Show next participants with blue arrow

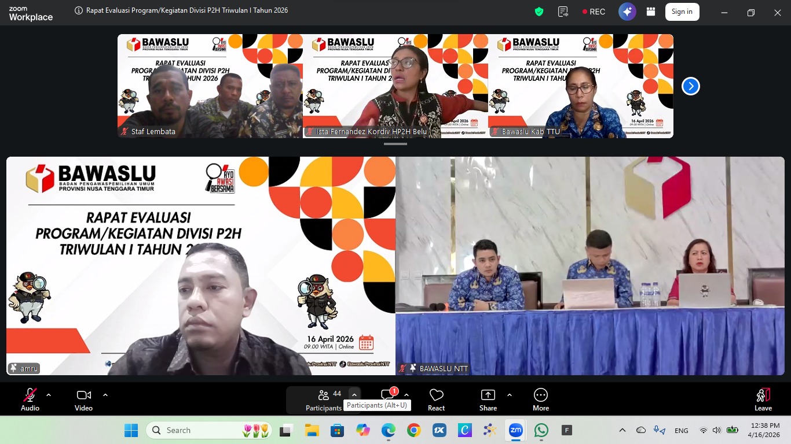pos(690,86)
